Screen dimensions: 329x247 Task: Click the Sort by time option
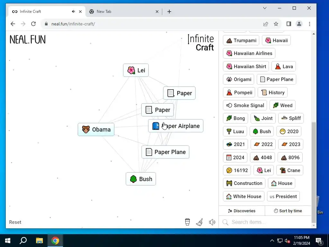288,211
